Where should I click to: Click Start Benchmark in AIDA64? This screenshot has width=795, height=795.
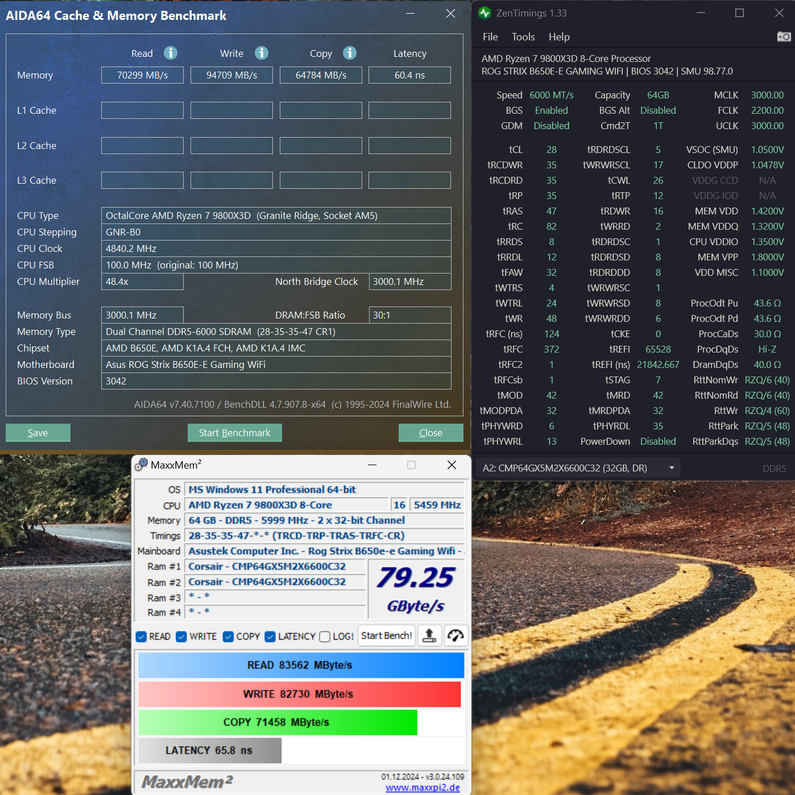click(x=235, y=433)
